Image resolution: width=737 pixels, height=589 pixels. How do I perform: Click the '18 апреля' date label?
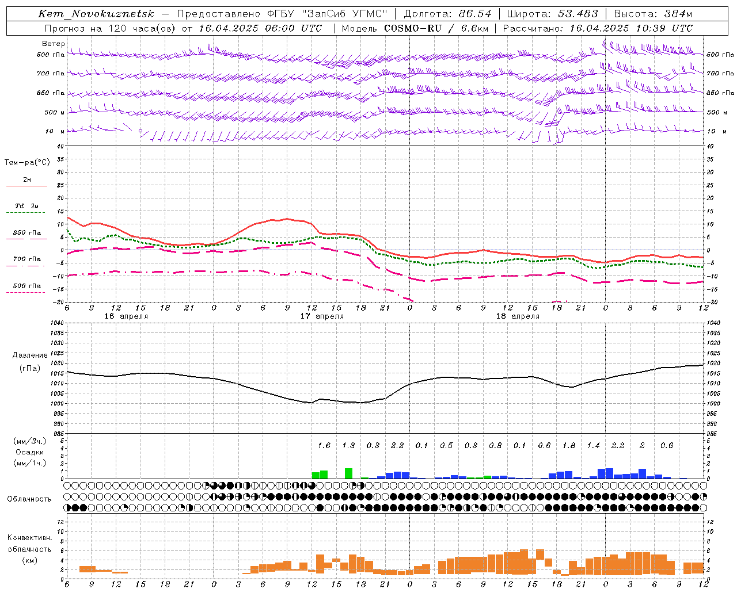coord(518,316)
